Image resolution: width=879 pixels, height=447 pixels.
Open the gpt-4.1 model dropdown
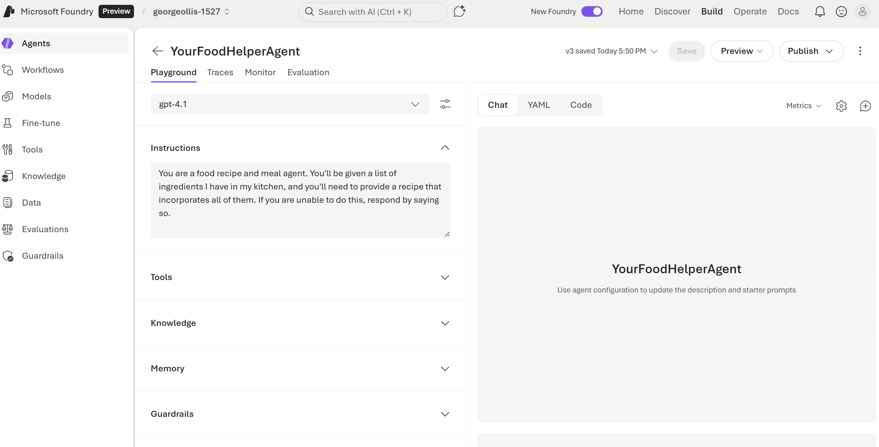pyautogui.click(x=290, y=104)
